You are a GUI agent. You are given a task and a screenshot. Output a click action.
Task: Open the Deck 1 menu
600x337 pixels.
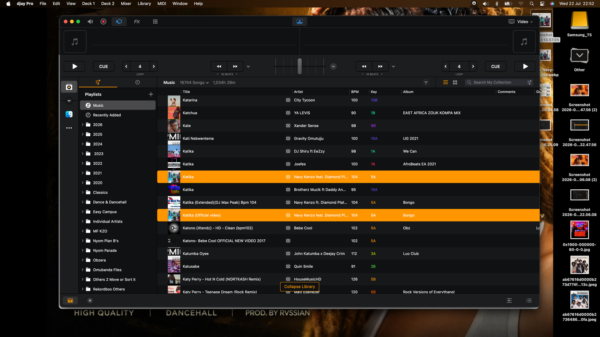point(88,4)
